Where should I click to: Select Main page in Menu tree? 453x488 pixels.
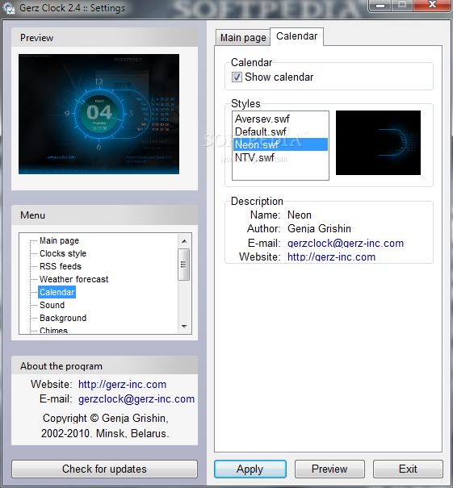(x=59, y=240)
